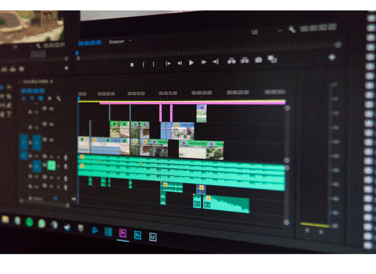This screenshot has width=376, height=274.
Task: Open the Einpassen zoom level dropdown
Action: click(120, 41)
